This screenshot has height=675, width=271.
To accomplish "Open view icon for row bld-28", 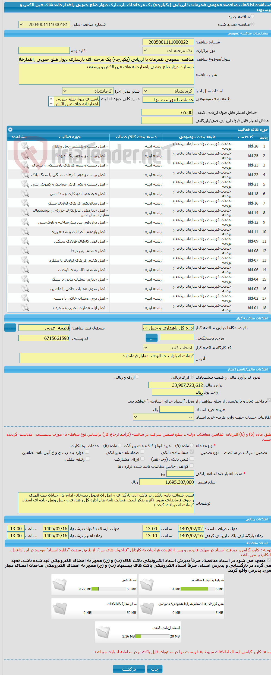I will coord(25,146).
